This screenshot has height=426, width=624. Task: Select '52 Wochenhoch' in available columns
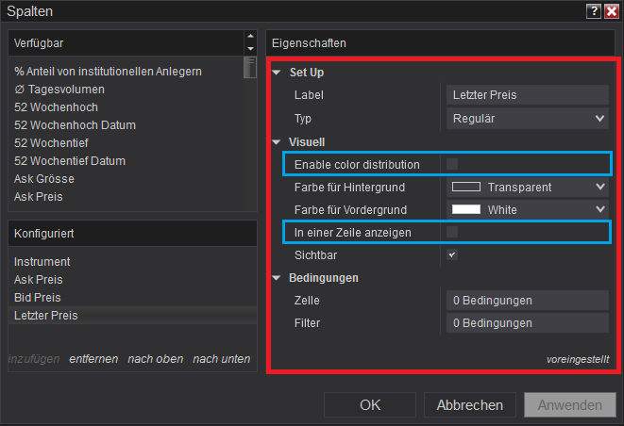(x=57, y=107)
